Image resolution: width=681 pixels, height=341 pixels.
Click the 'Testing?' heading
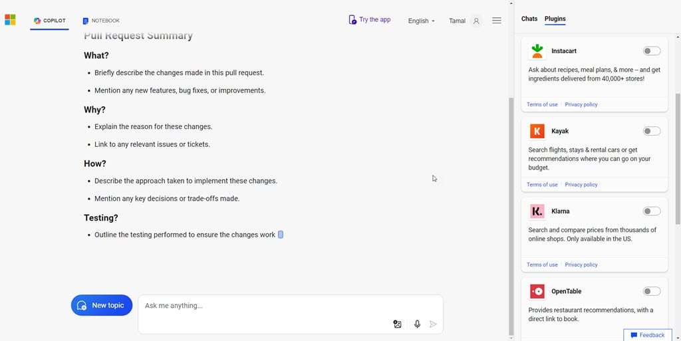[x=101, y=218]
